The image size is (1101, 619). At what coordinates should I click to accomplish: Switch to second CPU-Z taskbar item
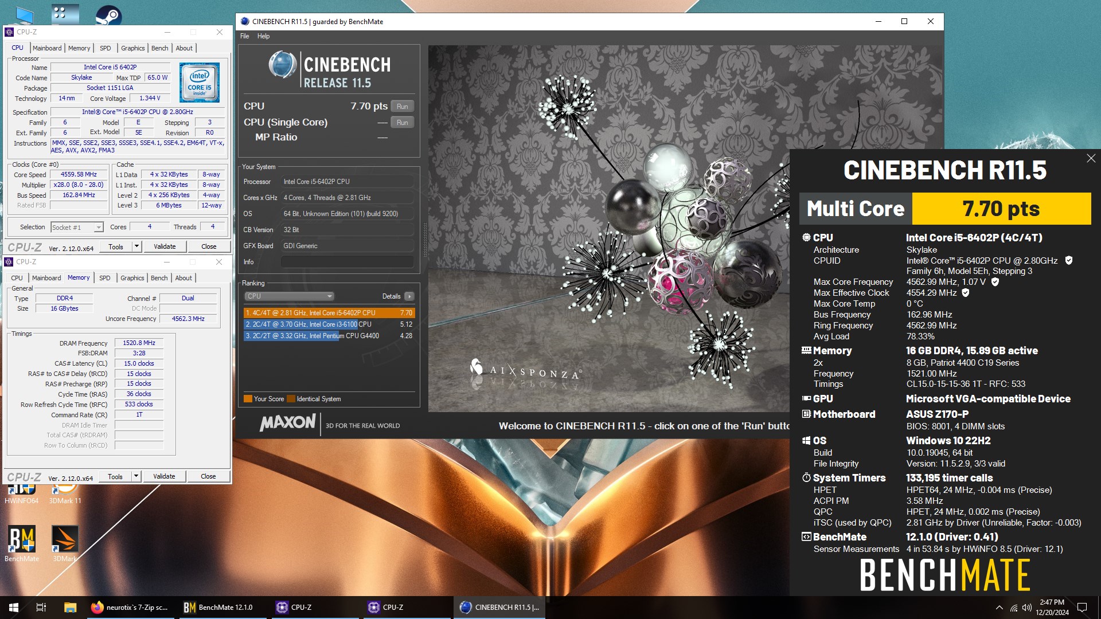click(405, 607)
